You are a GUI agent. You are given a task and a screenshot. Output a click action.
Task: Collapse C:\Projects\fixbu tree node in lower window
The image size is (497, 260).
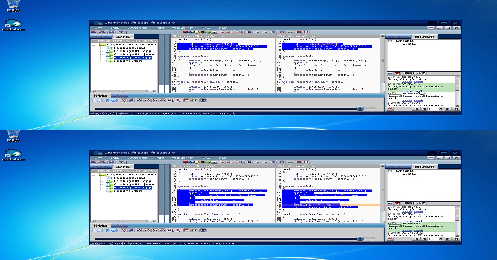(94, 175)
